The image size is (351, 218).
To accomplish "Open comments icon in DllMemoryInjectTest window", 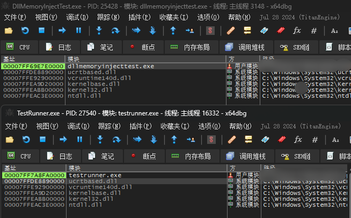I will click(247, 31).
